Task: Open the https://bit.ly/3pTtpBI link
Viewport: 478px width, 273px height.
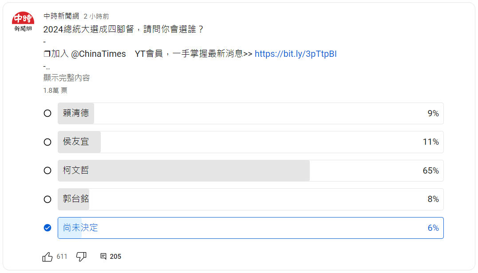Action: 295,54
